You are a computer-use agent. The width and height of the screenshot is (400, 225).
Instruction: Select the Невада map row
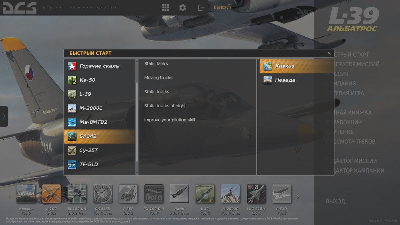(x=297, y=80)
